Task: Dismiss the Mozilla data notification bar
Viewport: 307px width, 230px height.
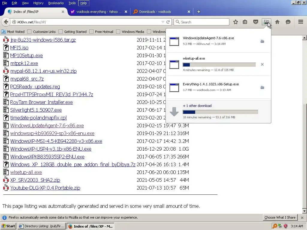Action: [302, 217]
